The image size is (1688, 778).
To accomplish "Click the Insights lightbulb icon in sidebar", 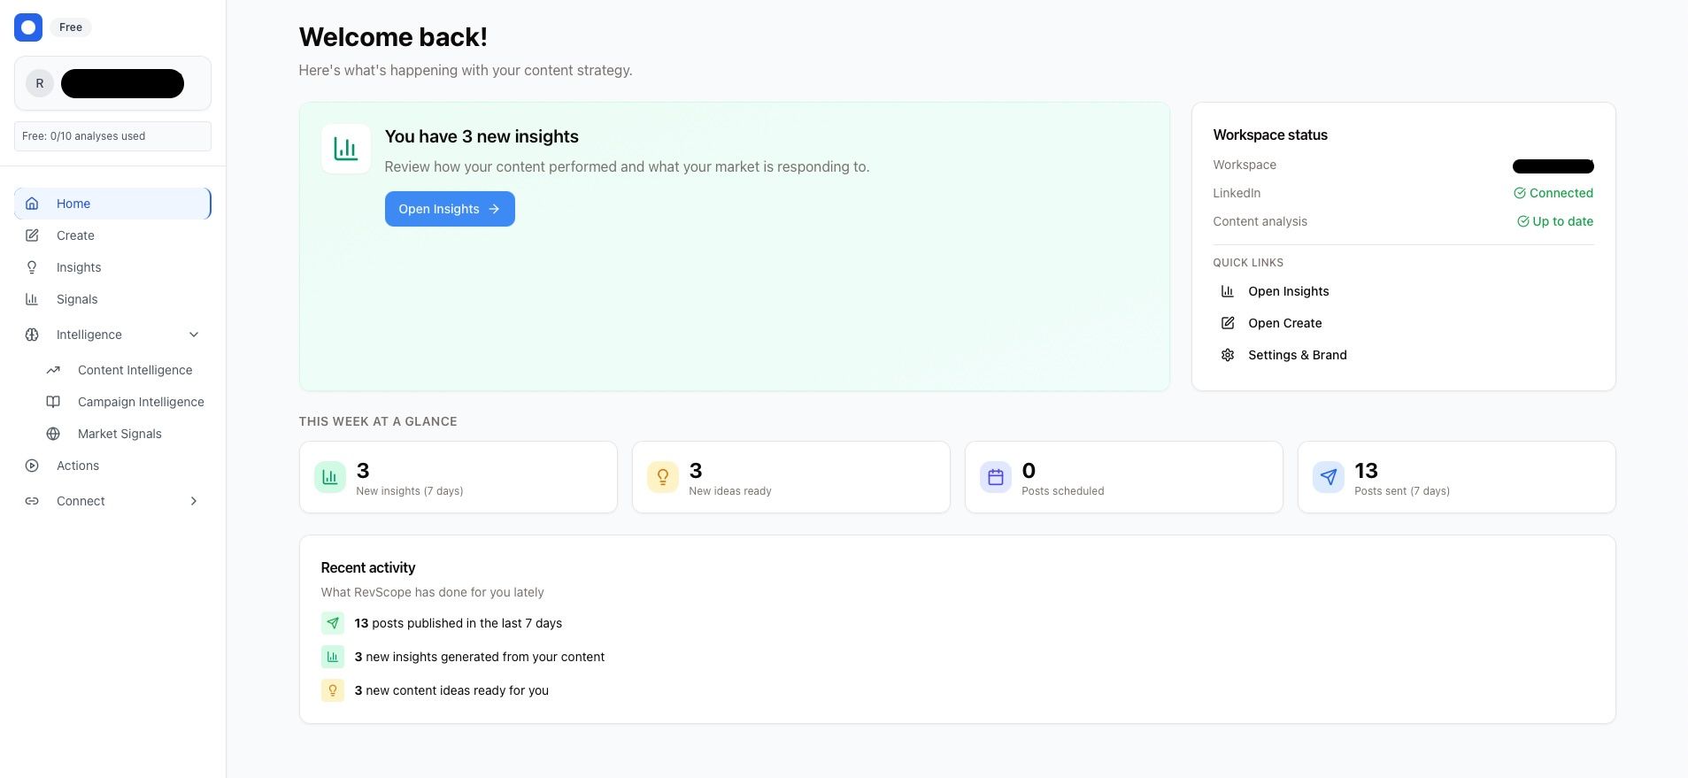I will point(32,267).
